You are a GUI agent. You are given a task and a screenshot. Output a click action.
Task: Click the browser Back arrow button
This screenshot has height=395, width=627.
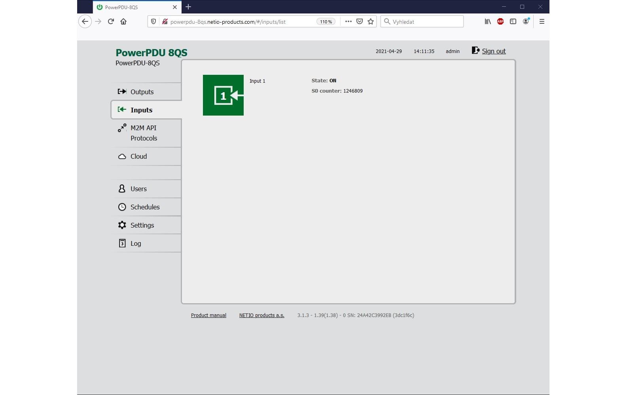[x=85, y=21]
